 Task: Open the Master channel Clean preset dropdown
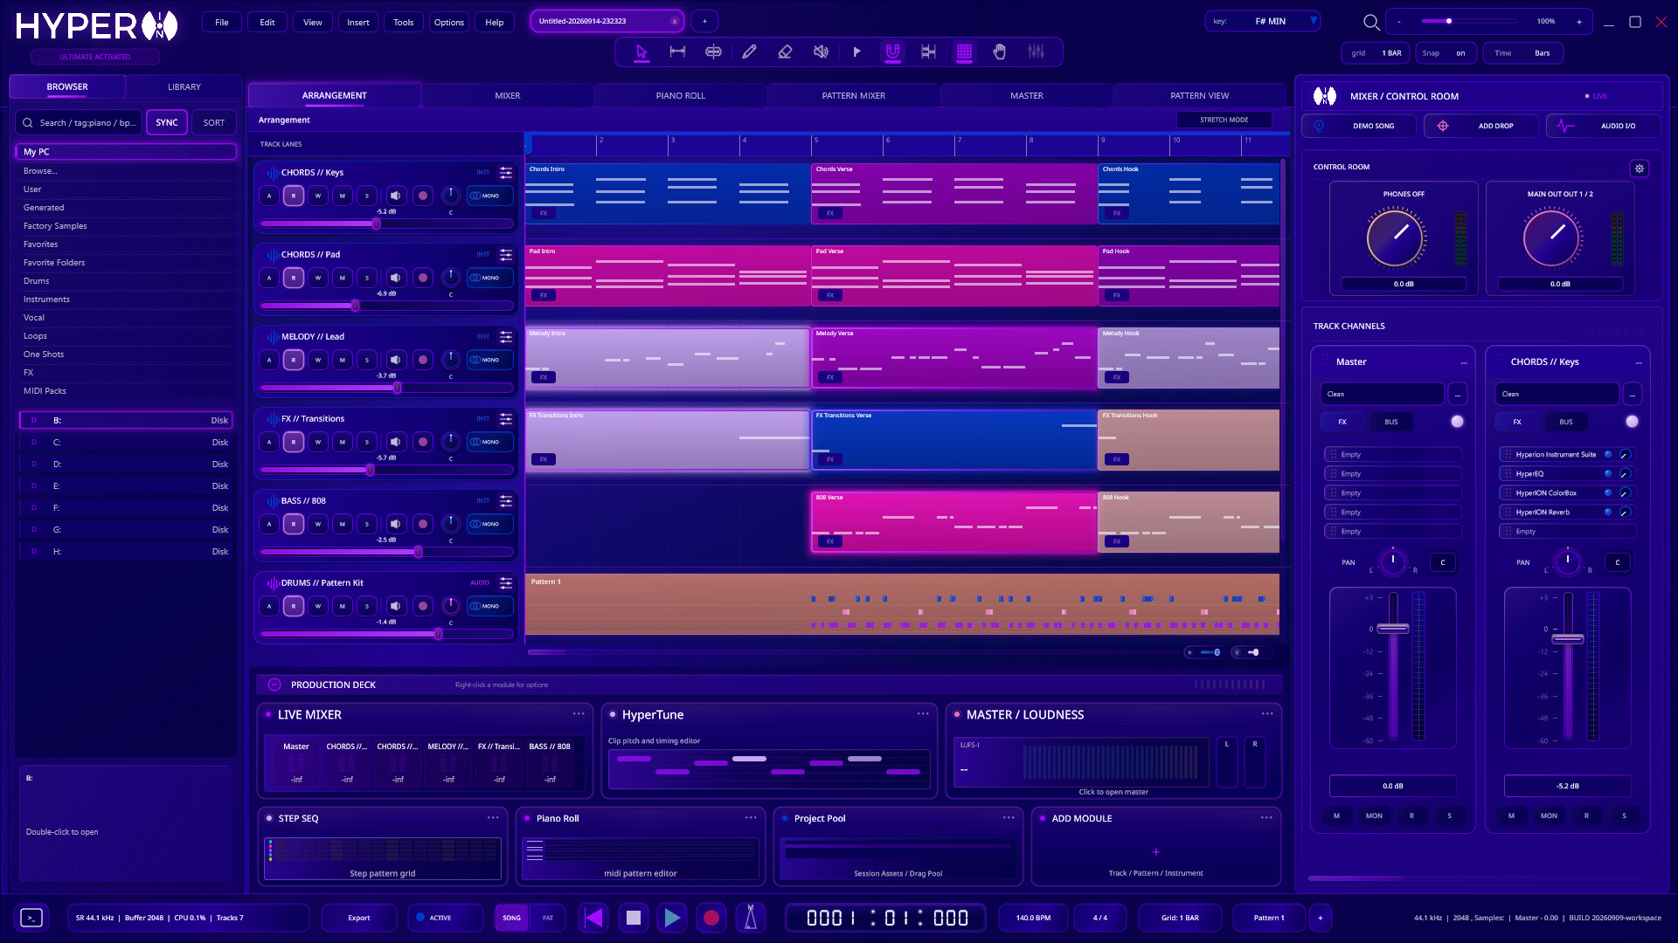(1382, 394)
